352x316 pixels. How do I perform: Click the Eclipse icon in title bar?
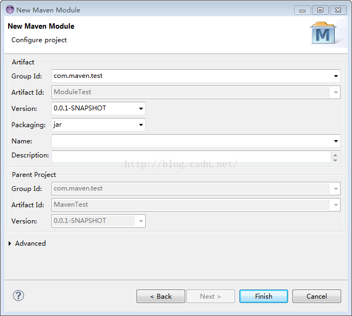(10, 10)
